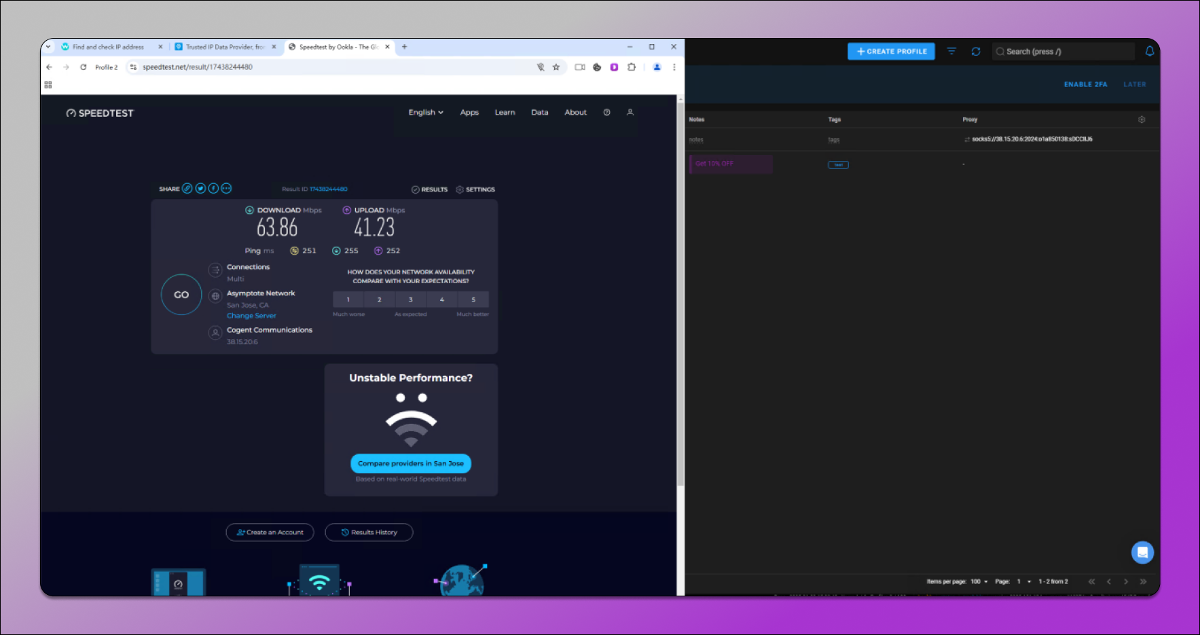
Task: Open the Data menu on Speedtest
Action: (x=540, y=113)
